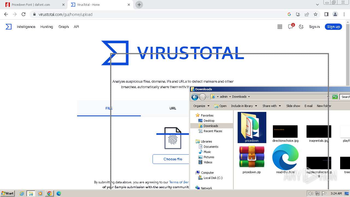Open the Intelligence menu item
350x197 pixels.
point(26,27)
